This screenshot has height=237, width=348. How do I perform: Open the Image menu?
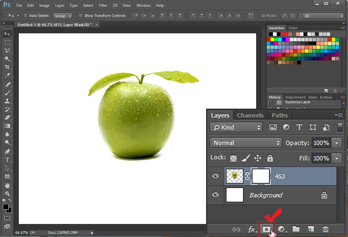[x=44, y=5]
